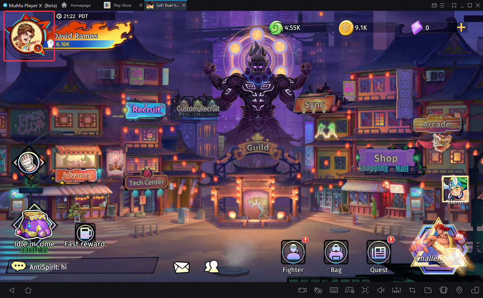Click the 9.1K gold counter

coord(361,28)
